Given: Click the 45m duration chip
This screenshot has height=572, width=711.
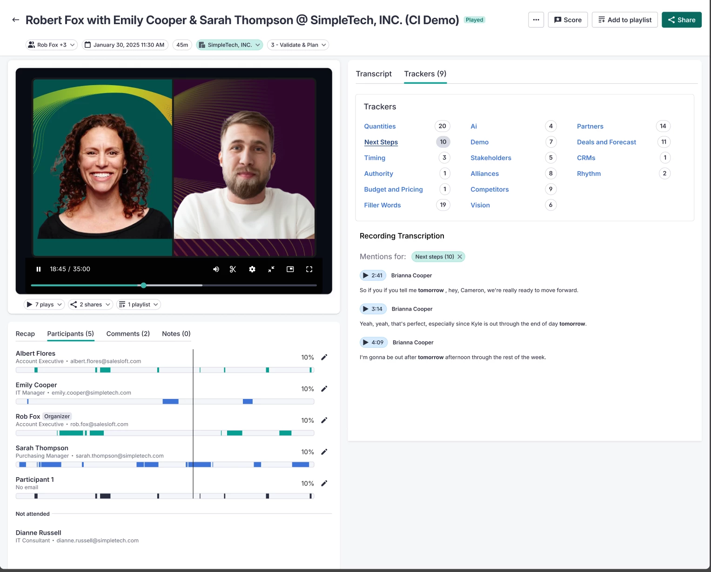Looking at the screenshot, I should click(x=182, y=45).
